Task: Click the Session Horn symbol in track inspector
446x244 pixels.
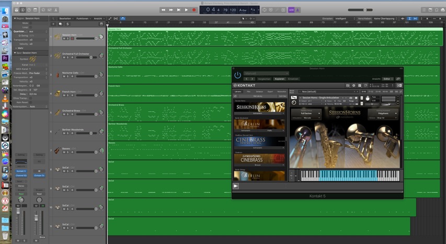Action: click(33, 59)
